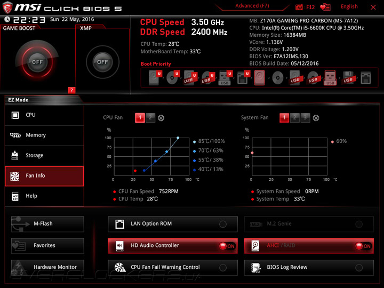384x288 pixels.
Task: Click the 55°C/38% point on CPU fan curve
Action: click(156, 161)
